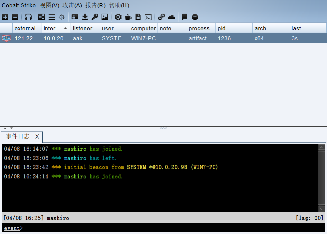Image resolution: width=327 pixels, height=234 pixels.
Task: Click event log scrollbar up arrow
Action: point(322,147)
